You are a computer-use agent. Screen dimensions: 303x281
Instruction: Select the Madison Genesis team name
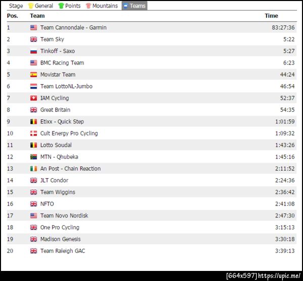click(60, 239)
